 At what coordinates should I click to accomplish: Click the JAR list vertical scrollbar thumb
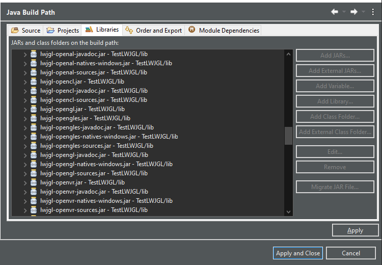click(x=288, y=136)
